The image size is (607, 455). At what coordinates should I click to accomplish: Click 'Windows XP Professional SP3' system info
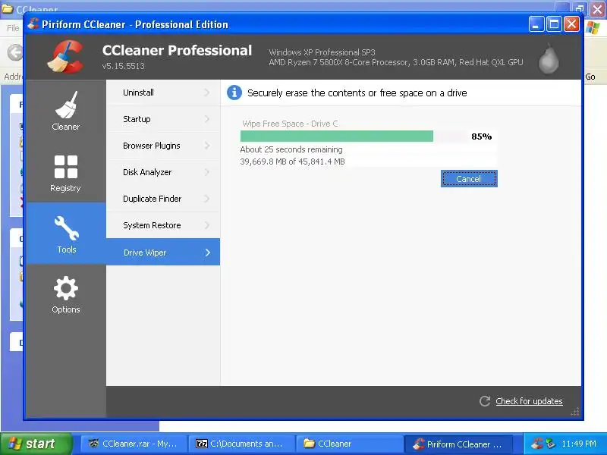pyautogui.click(x=322, y=52)
